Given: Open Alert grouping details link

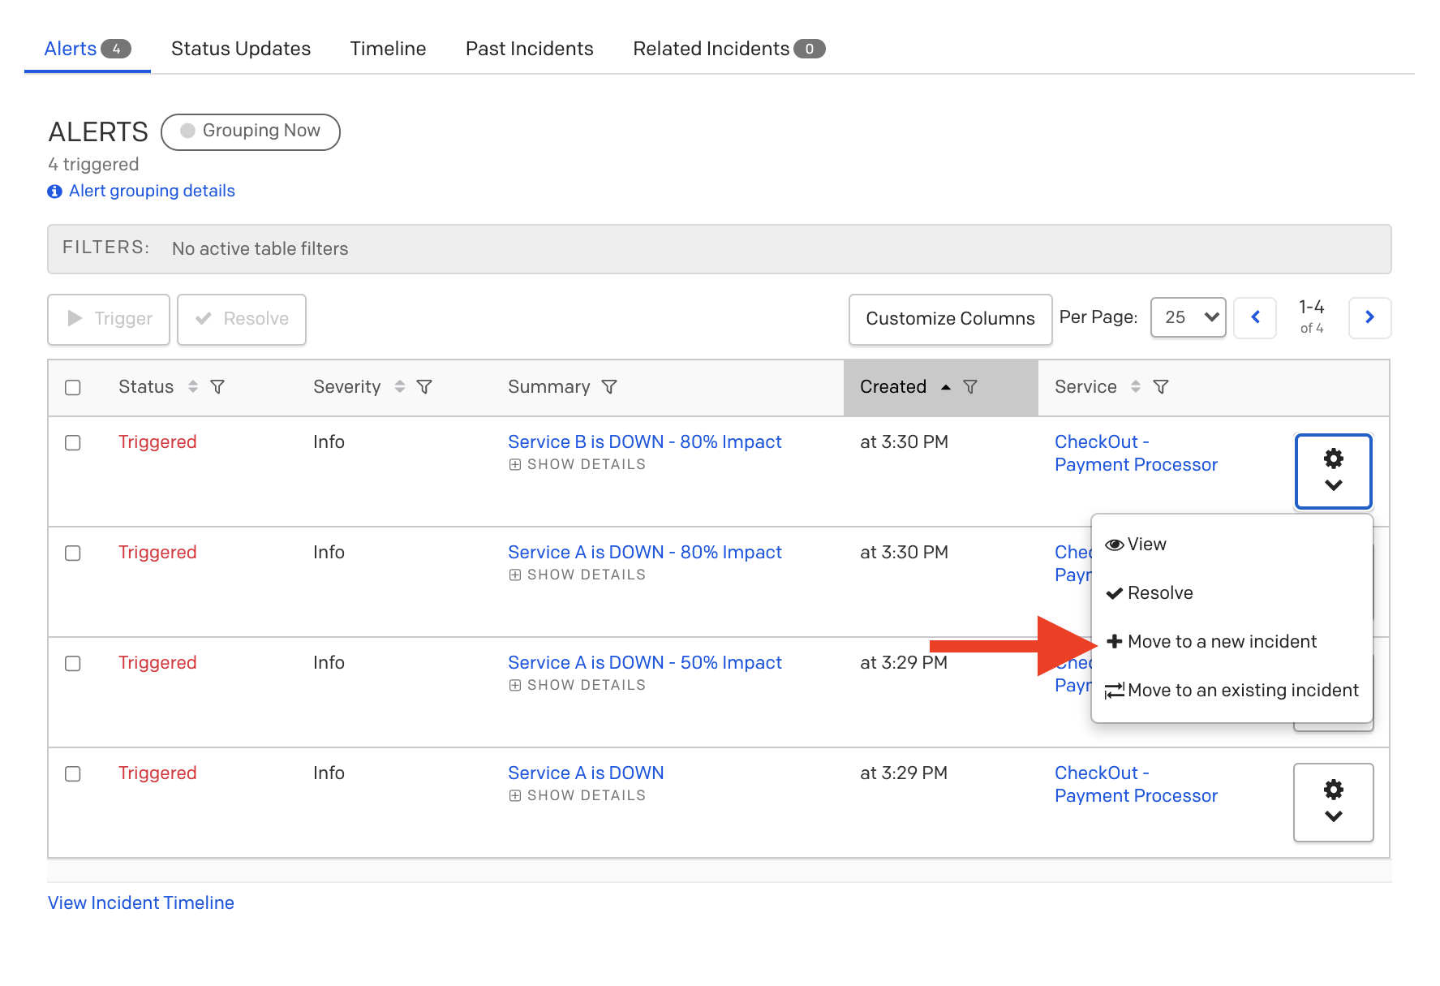Looking at the screenshot, I should tap(152, 191).
